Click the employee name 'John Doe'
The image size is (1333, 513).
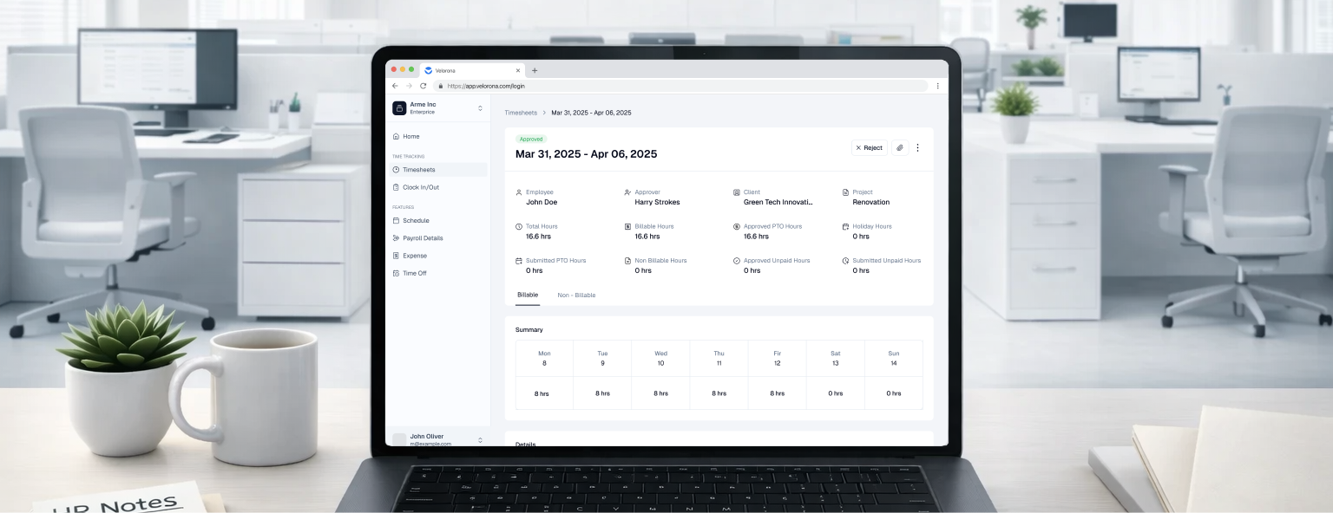point(542,202)
